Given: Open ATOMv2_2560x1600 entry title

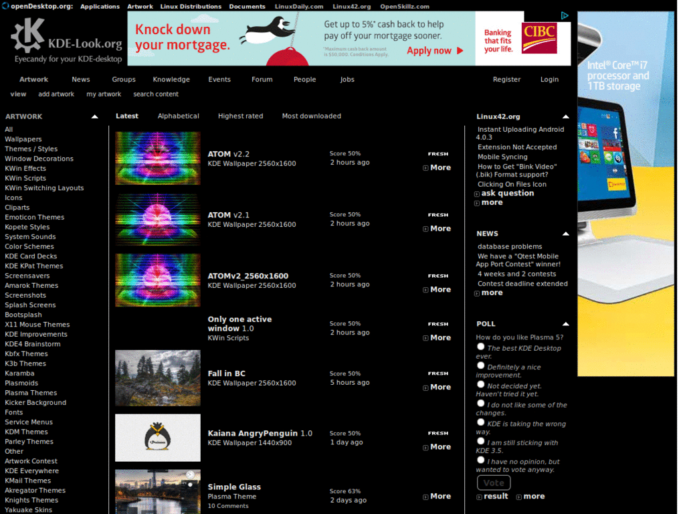Looking at the screenshot, I should tap(248, 276).
